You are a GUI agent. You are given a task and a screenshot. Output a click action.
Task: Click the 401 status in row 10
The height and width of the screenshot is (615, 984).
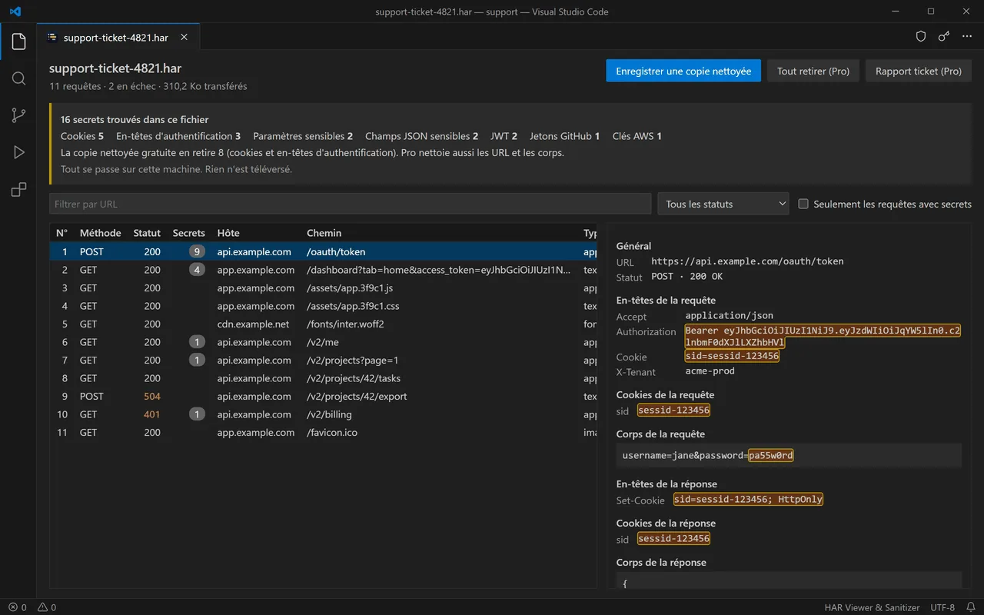click(152, 414)
